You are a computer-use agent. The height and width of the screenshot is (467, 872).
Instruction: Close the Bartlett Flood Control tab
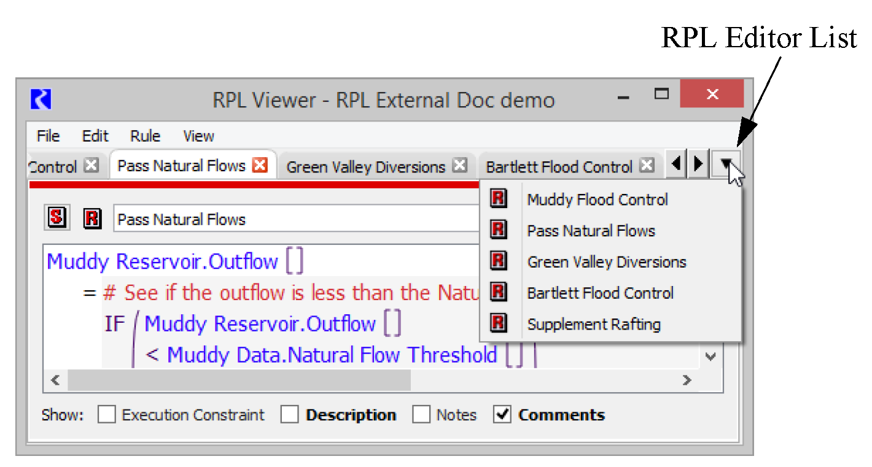click(646, 166)
